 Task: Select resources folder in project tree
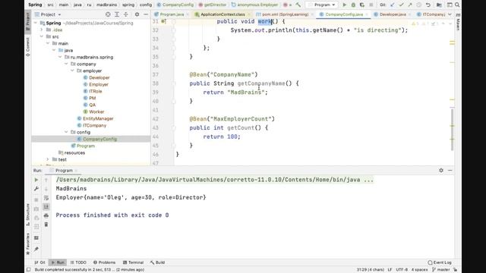click(x=74, y=152)
